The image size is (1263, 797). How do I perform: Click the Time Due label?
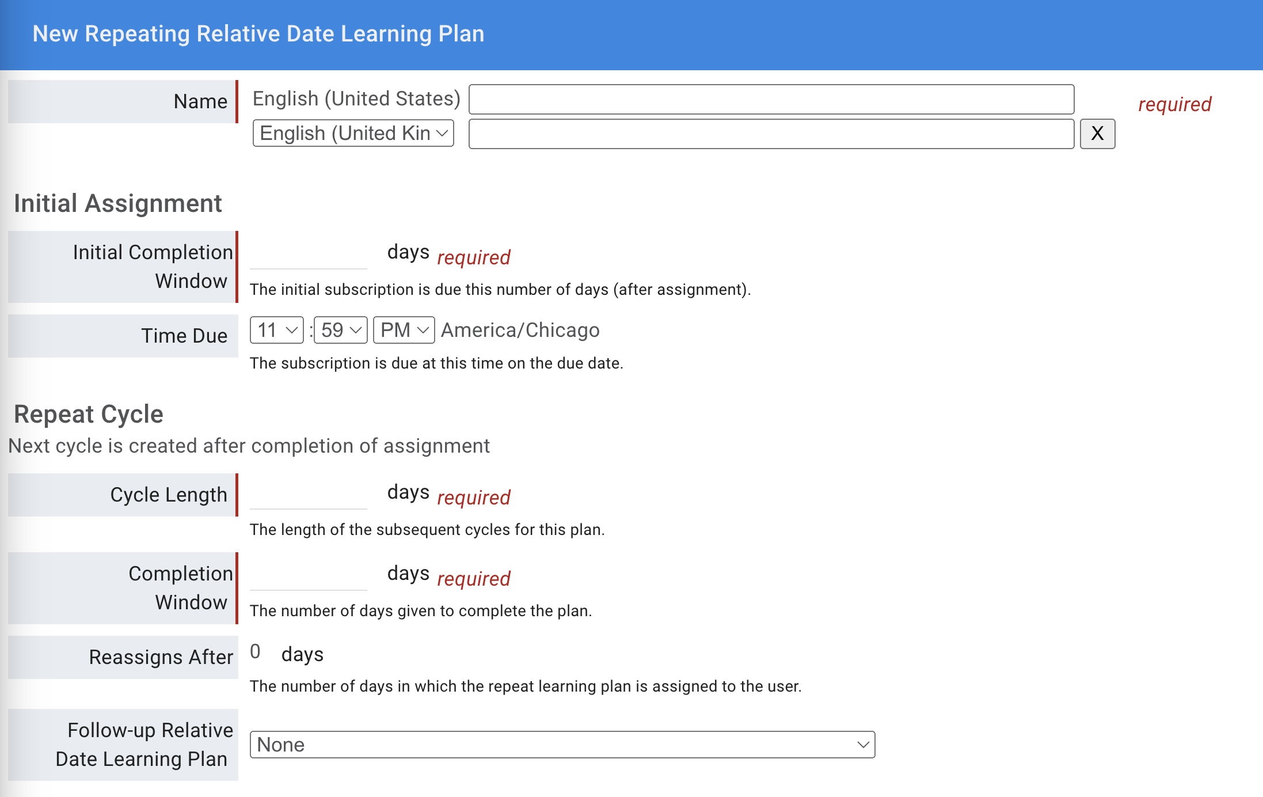184,336
